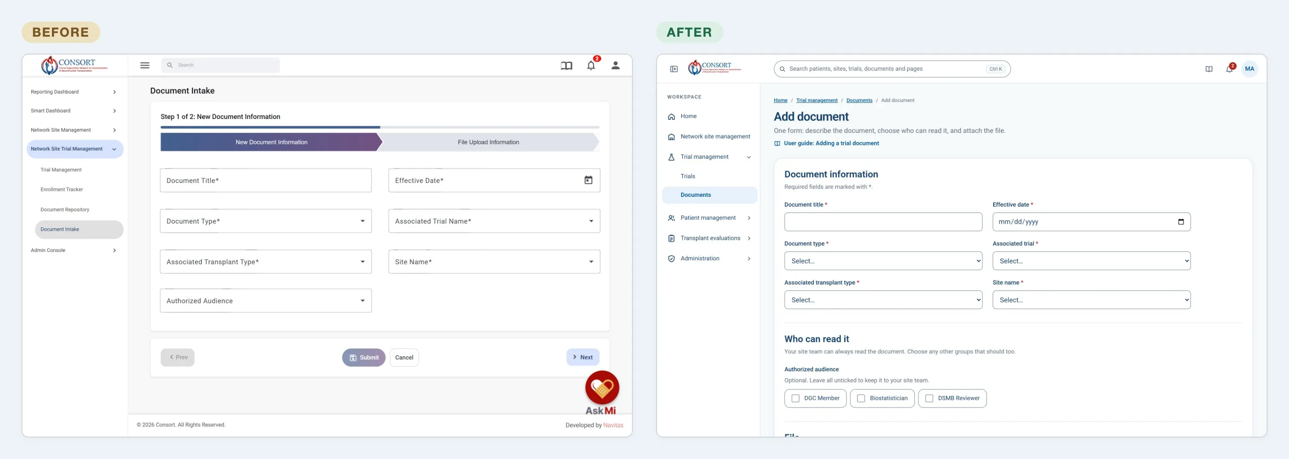The width and height of the screenshot is (1289, 459).
Task: Expand Patient management in After sidebar
Action: point(709,218)
